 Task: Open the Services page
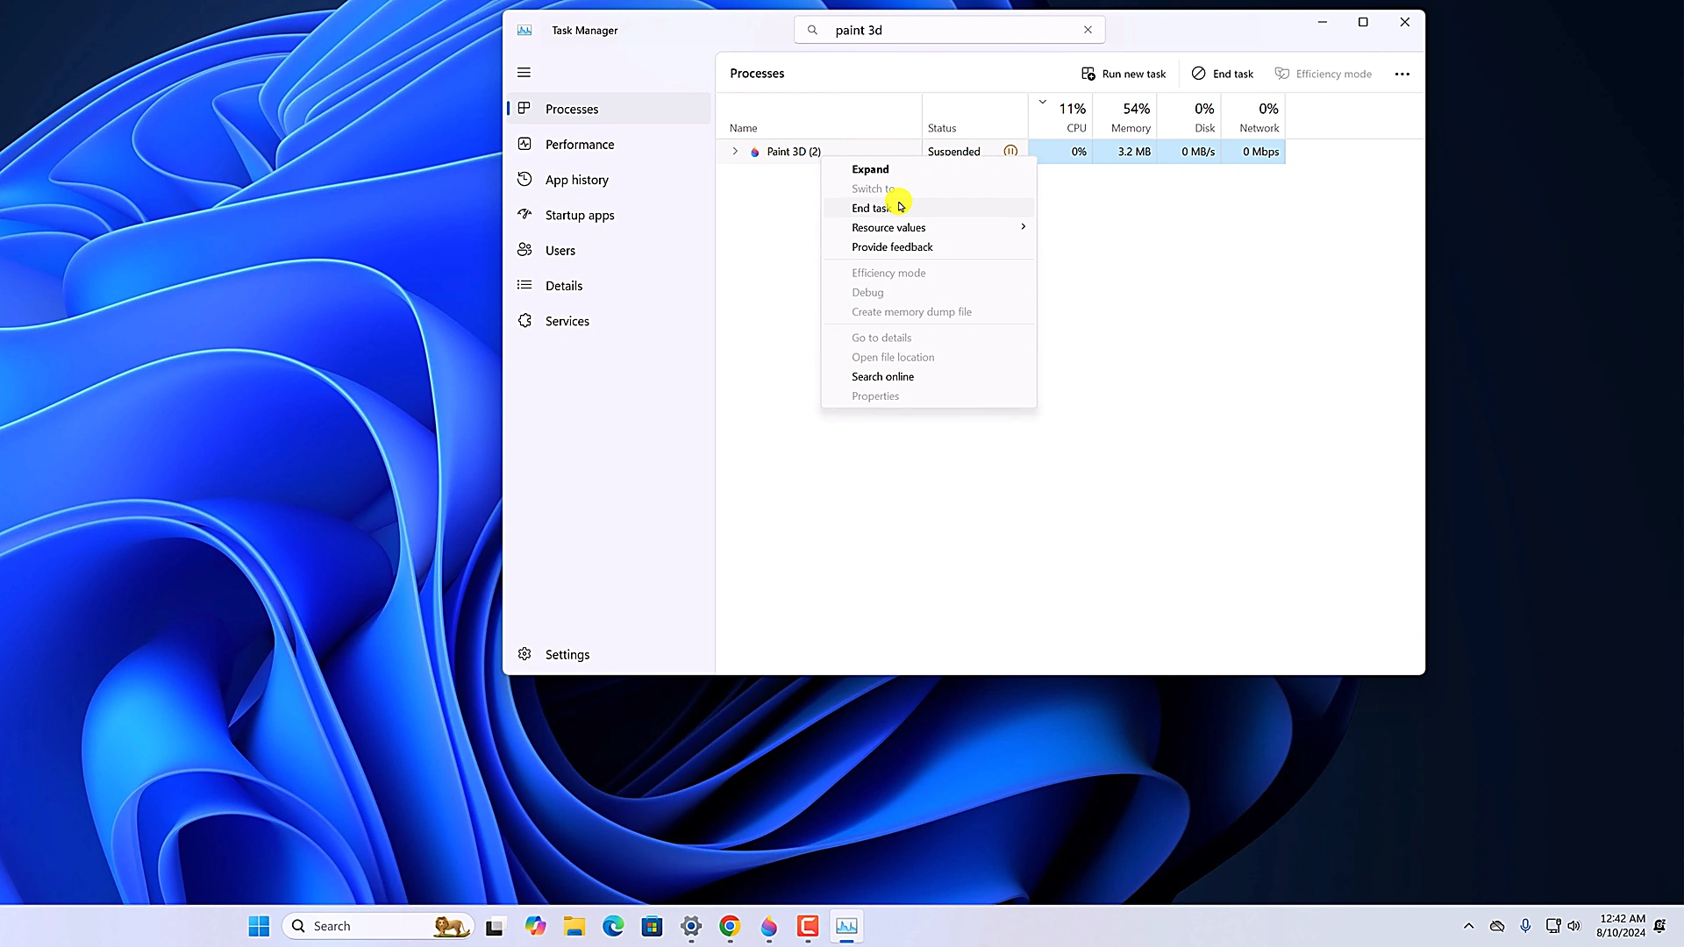609,321
